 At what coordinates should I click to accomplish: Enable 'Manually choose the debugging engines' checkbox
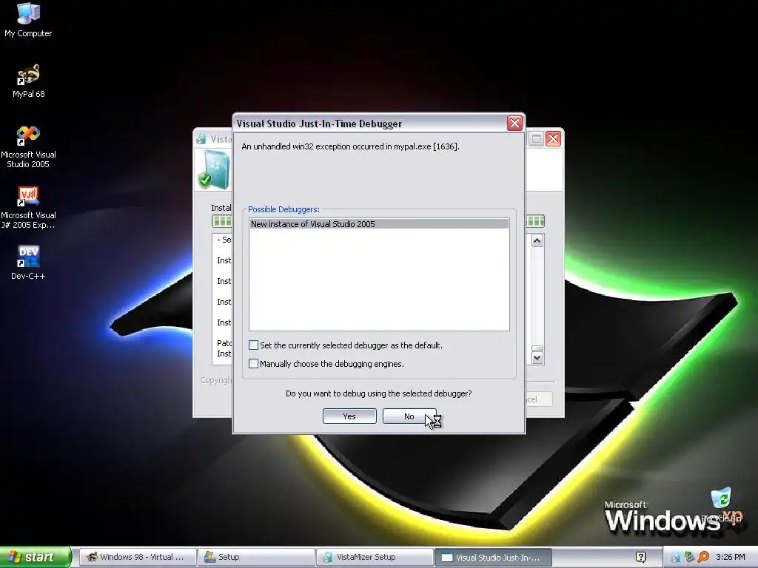pyautogui.click(x=253, y=363)
